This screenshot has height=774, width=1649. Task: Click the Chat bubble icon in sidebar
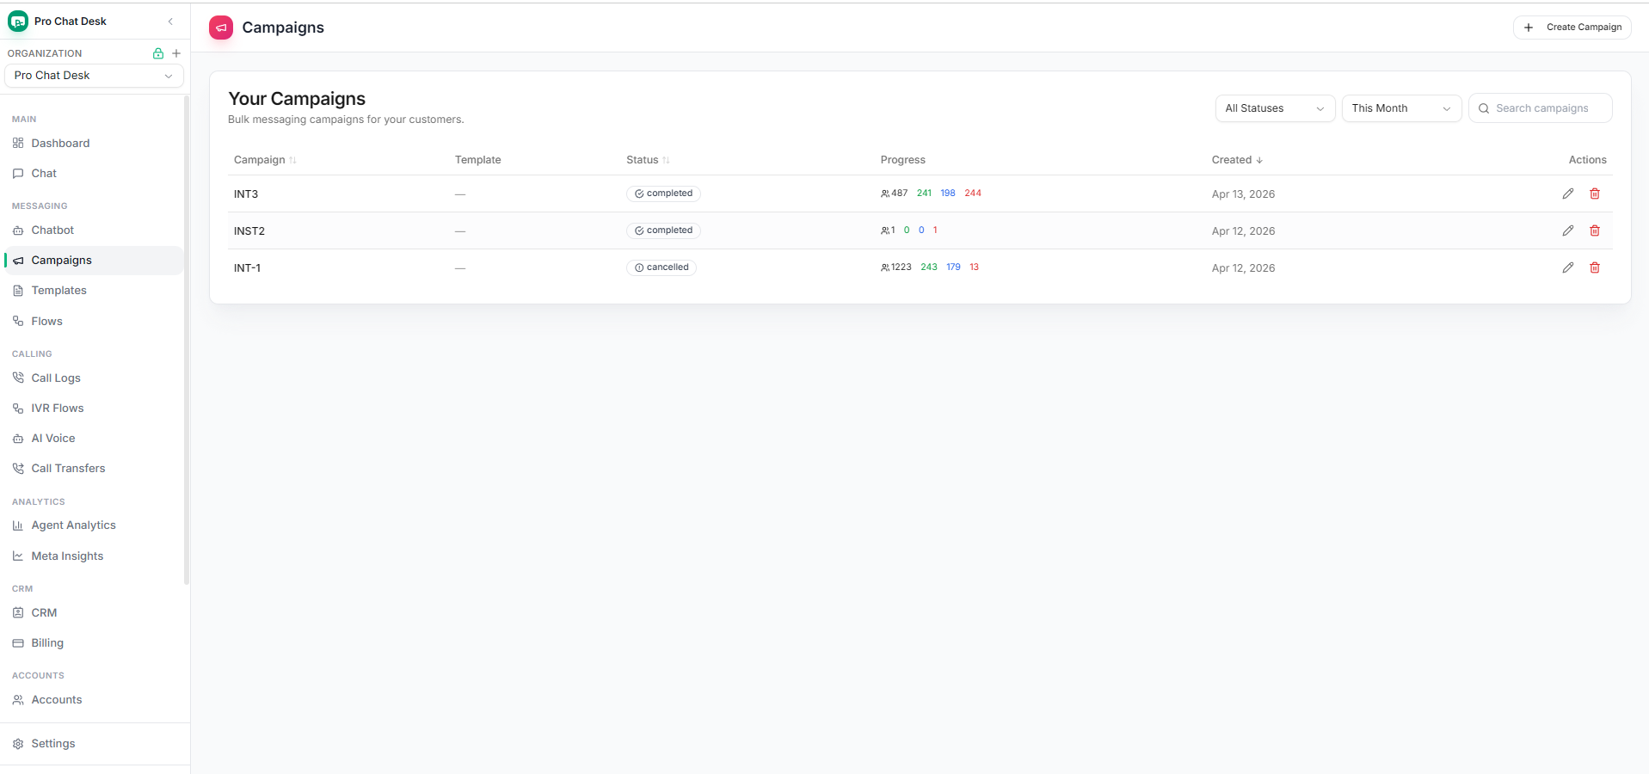coord(18,174)
